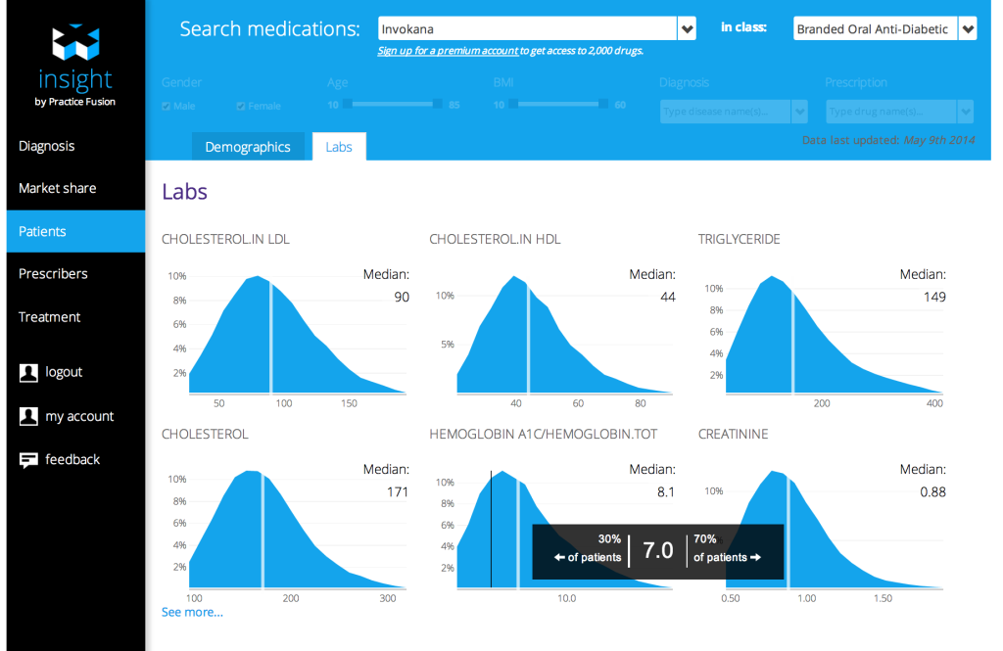Click the LDL median value 90
This screenshot has height=651, width=1003.
402,297
